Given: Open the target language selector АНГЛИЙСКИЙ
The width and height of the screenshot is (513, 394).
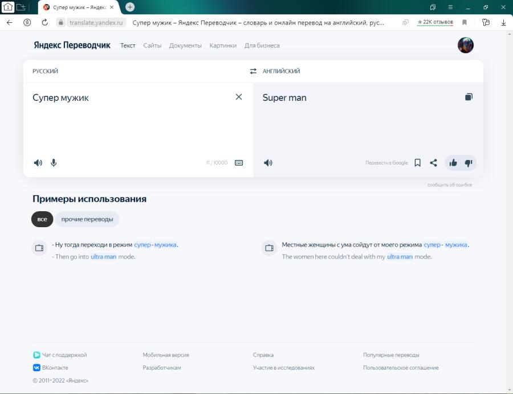Looking at the screenshot, I should click(281, 71).
